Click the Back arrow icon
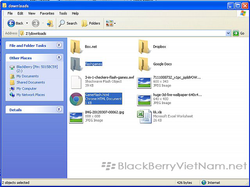The height and width of the screenshot is (187, 250). coord(11,23)
